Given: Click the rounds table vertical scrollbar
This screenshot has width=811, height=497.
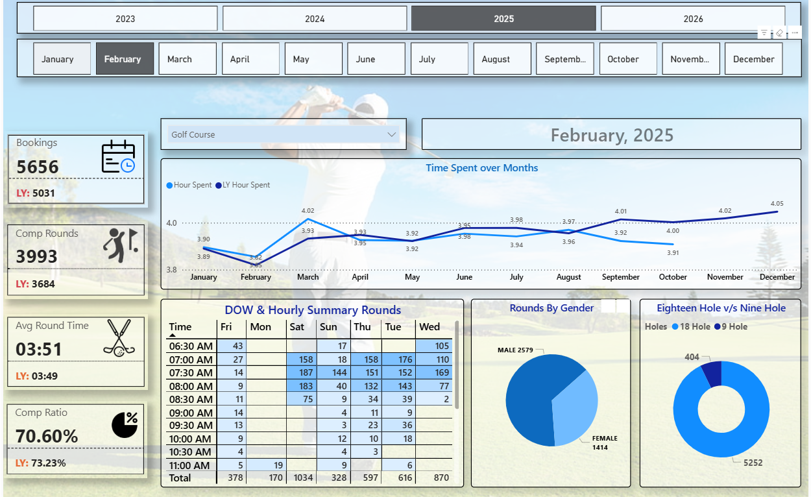Looking at the screenshot, I should click(x=457, y=365).
